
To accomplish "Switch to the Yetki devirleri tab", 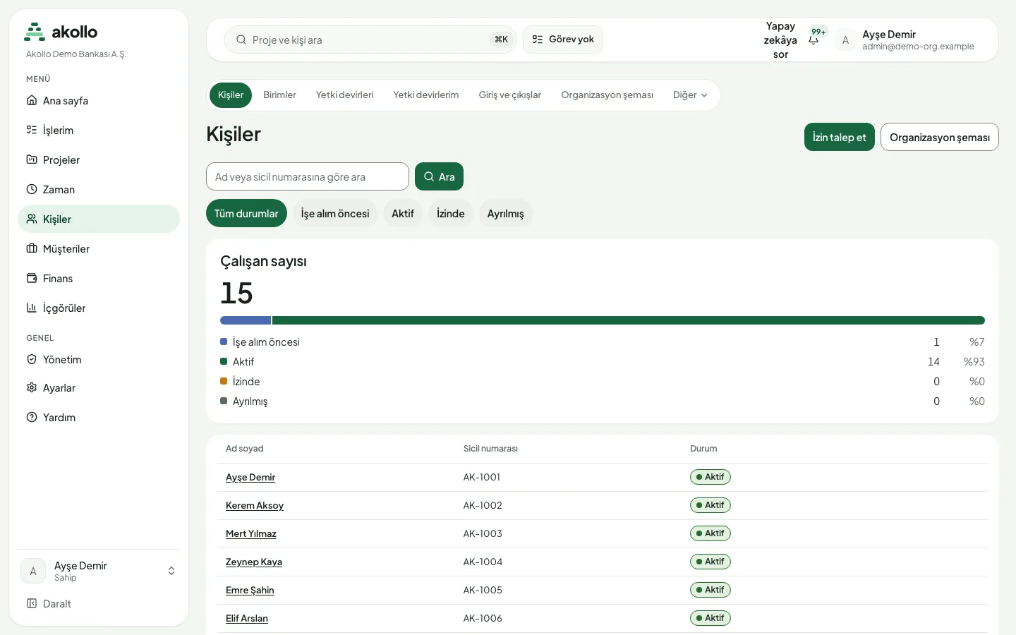I will tap(344, 95).
